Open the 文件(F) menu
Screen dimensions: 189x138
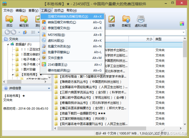(8, 11)
